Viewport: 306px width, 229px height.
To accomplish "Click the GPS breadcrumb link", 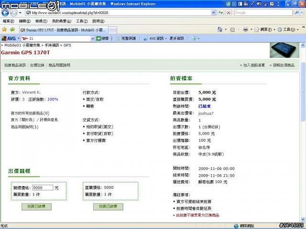I will pos(67,45).
